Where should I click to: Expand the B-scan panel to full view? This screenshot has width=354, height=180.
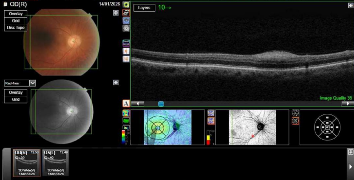tap(351, 6)
